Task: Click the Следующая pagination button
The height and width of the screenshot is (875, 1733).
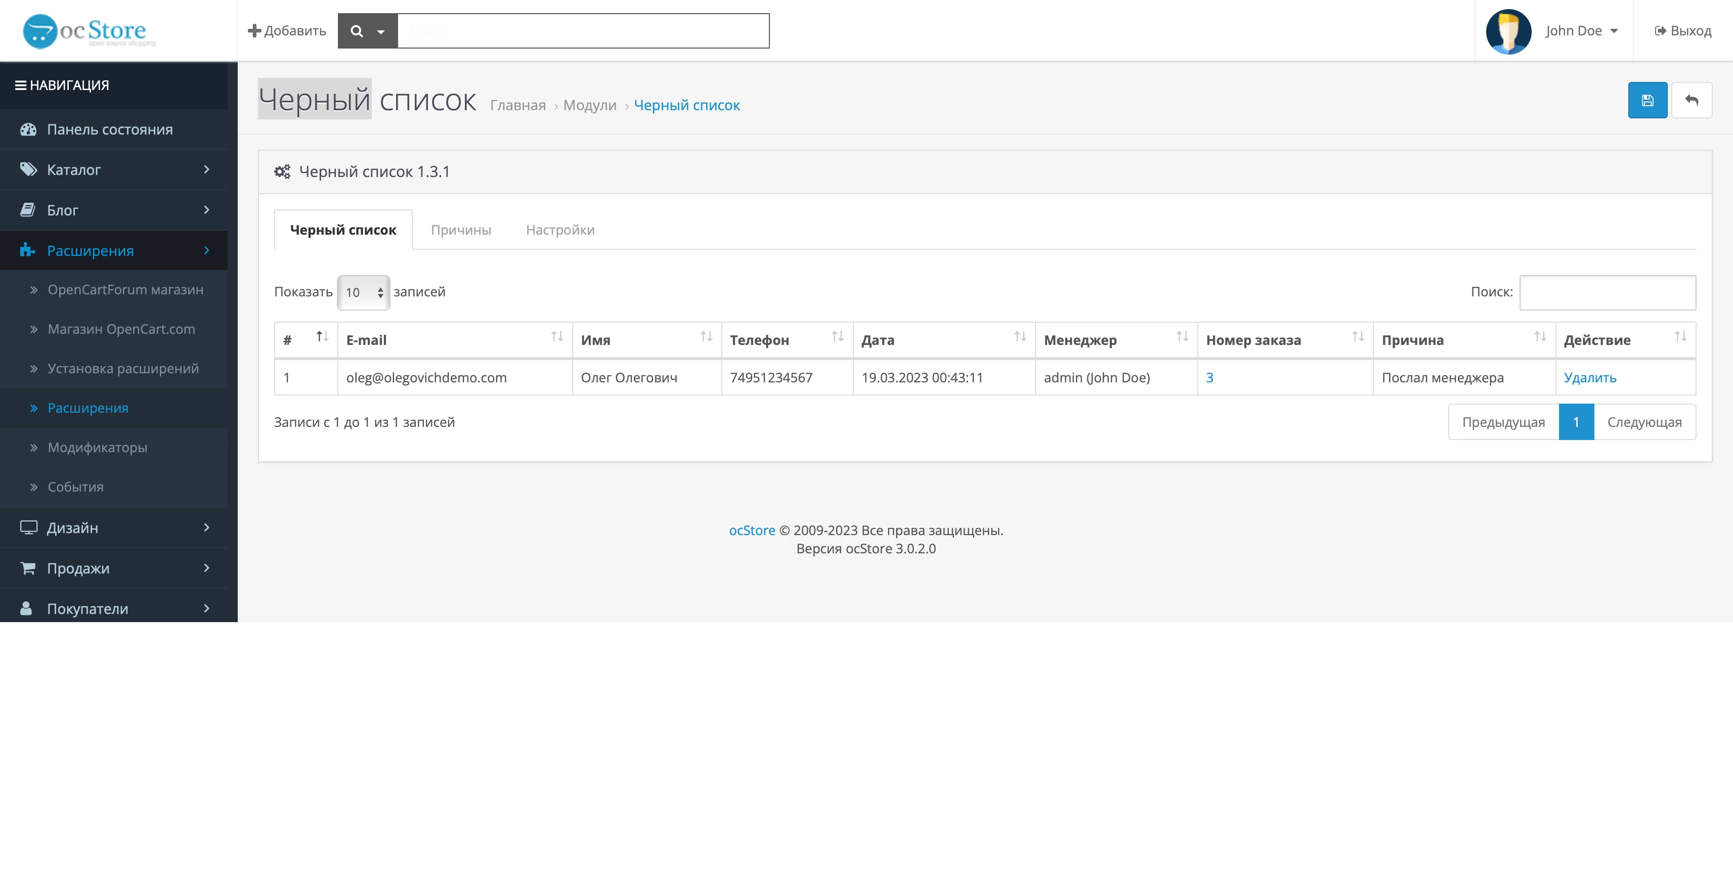Action: tap(1645, 422)
